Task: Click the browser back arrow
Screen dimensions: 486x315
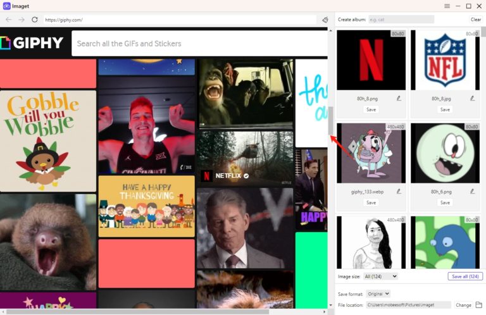Action: (9, 20)
